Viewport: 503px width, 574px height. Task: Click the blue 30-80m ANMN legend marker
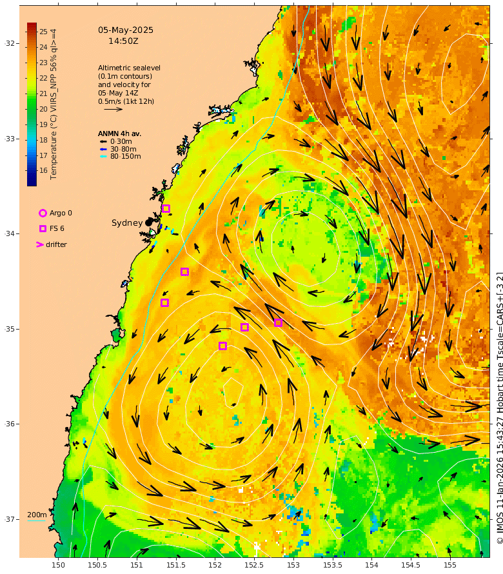coord(103,149)
